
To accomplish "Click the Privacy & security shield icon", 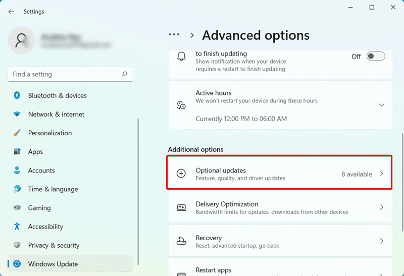I will coord(17,245).
